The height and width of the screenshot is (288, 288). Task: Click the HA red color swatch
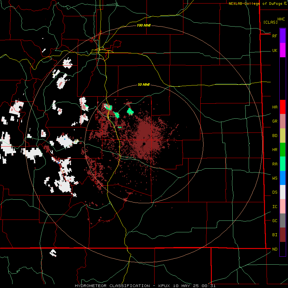(283, 107)
